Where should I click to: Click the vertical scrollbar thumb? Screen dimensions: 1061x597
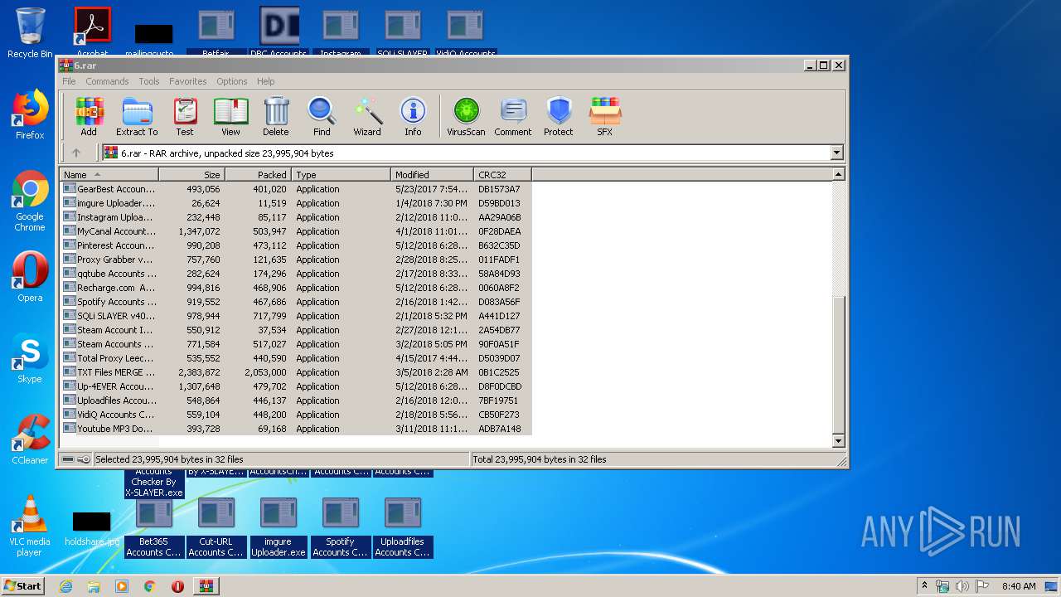838,365
